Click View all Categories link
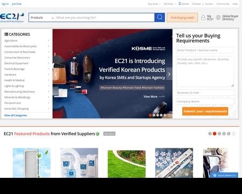 (x=16, y=115)
